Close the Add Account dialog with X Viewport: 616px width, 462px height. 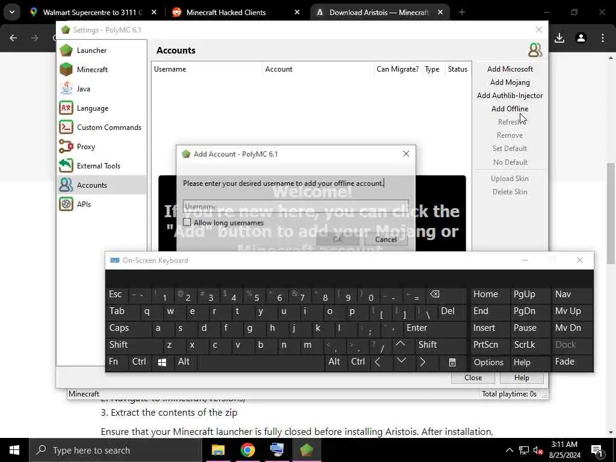[x=406, y=154]
